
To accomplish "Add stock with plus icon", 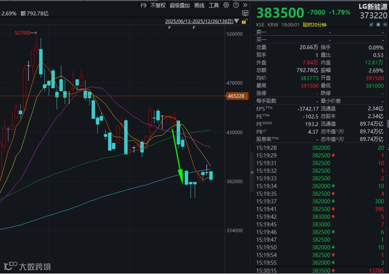I will [x=385, y=24].
